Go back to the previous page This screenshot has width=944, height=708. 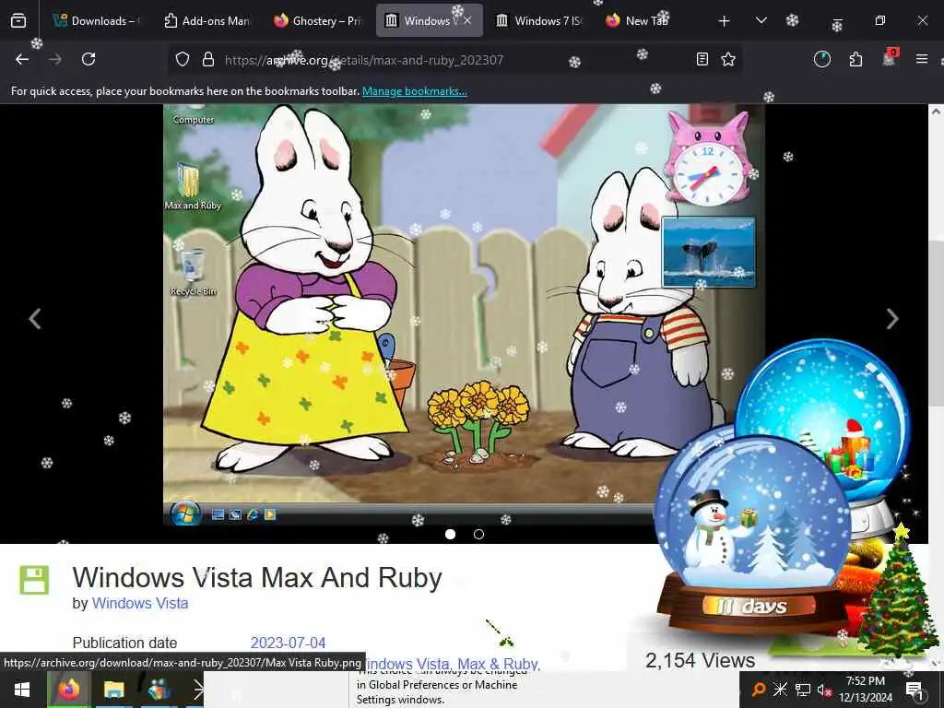coord(22,59)
